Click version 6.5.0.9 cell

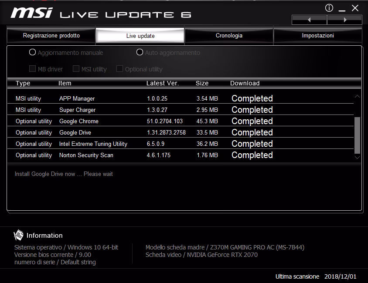pyautogui.click(x=156, y=144)
